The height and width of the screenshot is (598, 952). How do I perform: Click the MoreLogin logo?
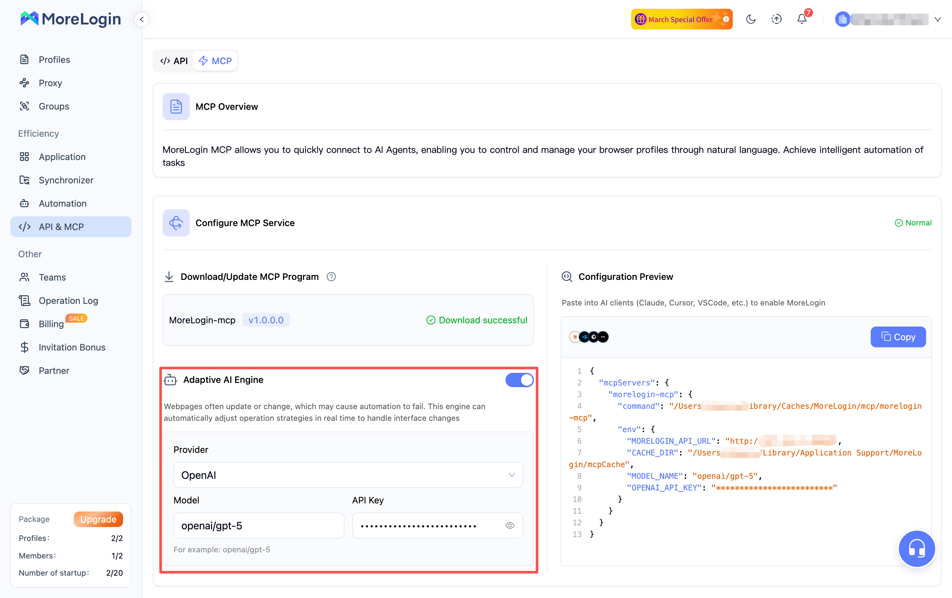click(70, 19)
